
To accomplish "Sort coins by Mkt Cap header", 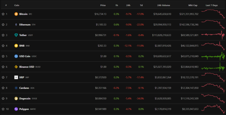I will [193, 5].
